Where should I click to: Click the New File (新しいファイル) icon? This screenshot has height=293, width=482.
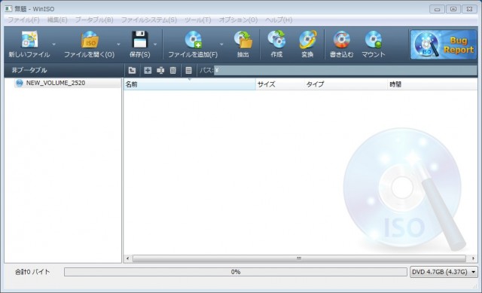[29, 40]
